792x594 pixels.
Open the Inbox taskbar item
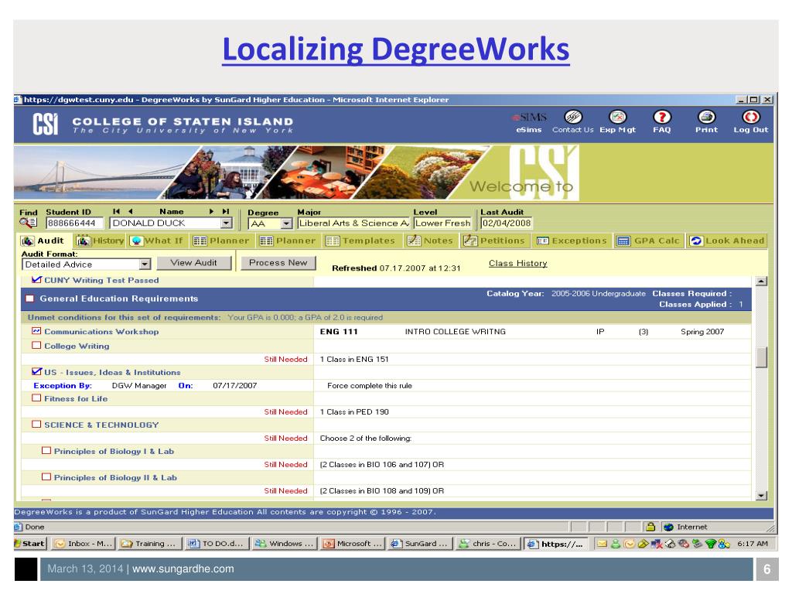(x=84, y=544)
